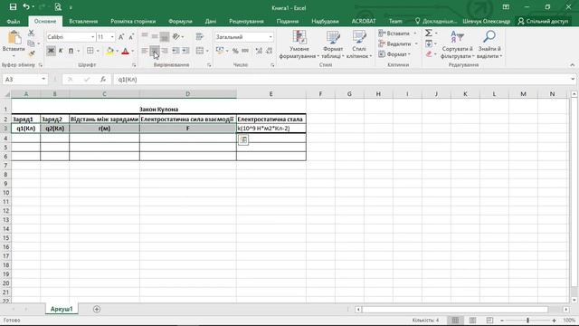Open the Файл tab
This screenshot has width=579, height=326.
pos(14,21)
